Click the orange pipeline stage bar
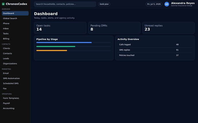 point(52,51)
